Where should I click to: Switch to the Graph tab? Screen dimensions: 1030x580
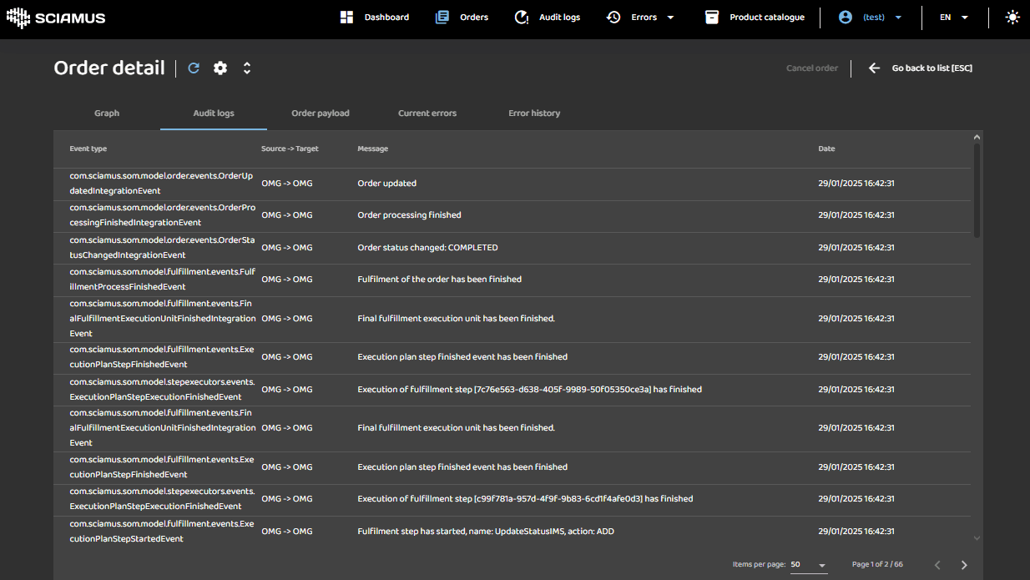(x=107, y=113)
